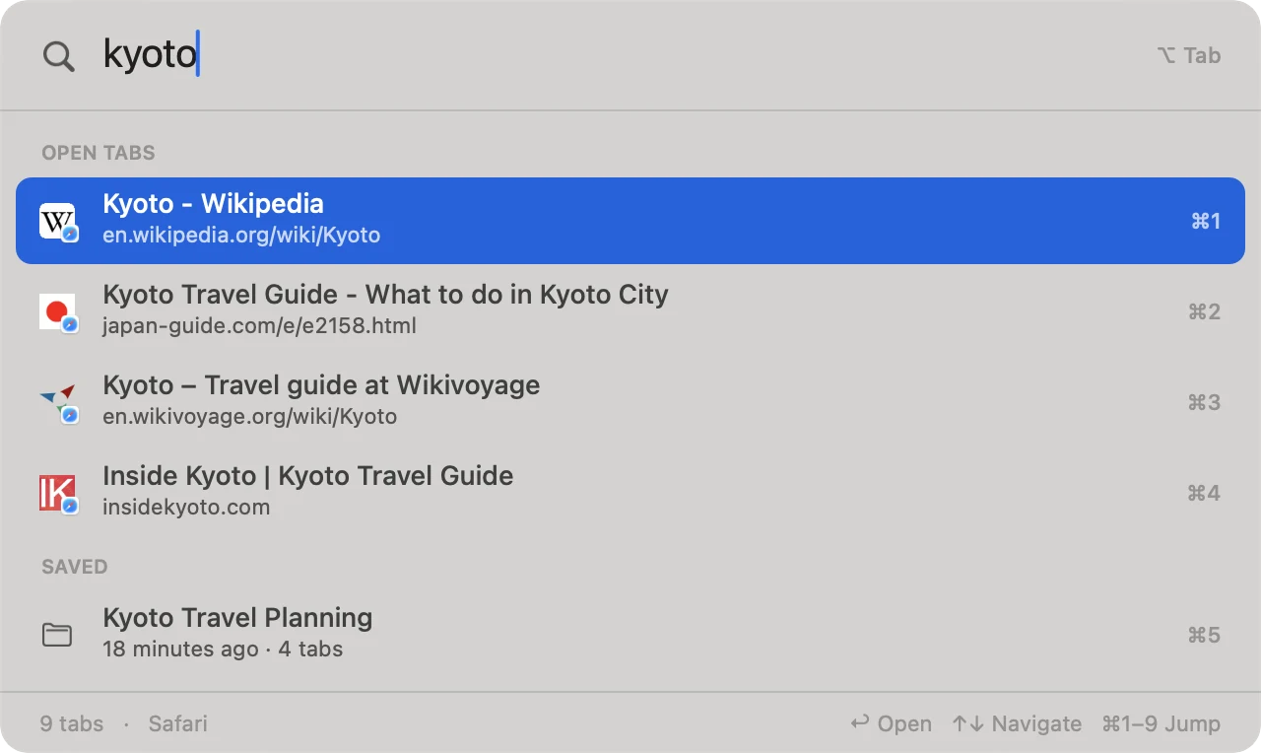The image size is (1261, 753).
Task: Click the en.wikipedia.org/wiki/Kyoto URL text
Action: coord(241,236)
